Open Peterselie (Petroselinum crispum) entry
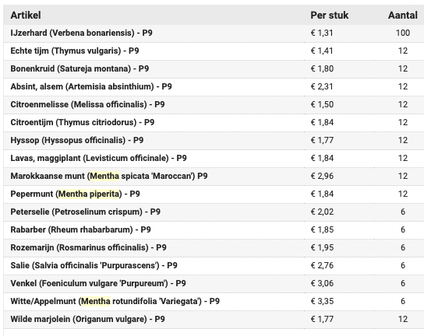The image size is (424, 336). [x=86, y=212]
